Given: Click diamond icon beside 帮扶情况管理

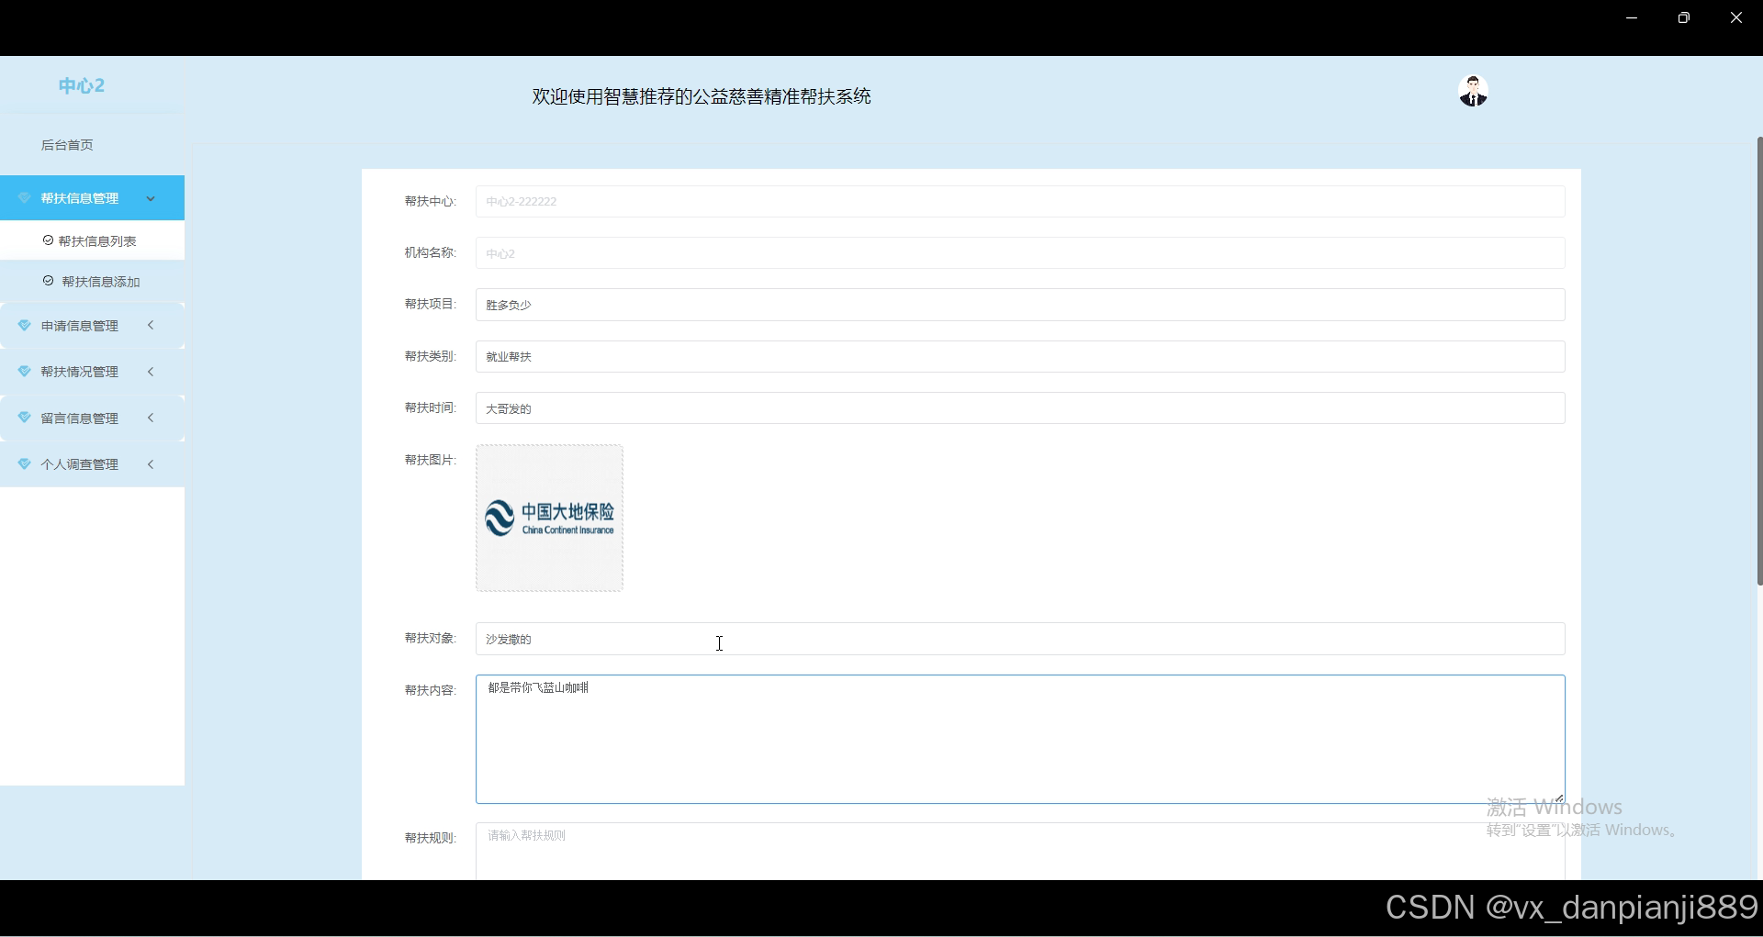Looking at the screenshot, I should tap(25, 372).
